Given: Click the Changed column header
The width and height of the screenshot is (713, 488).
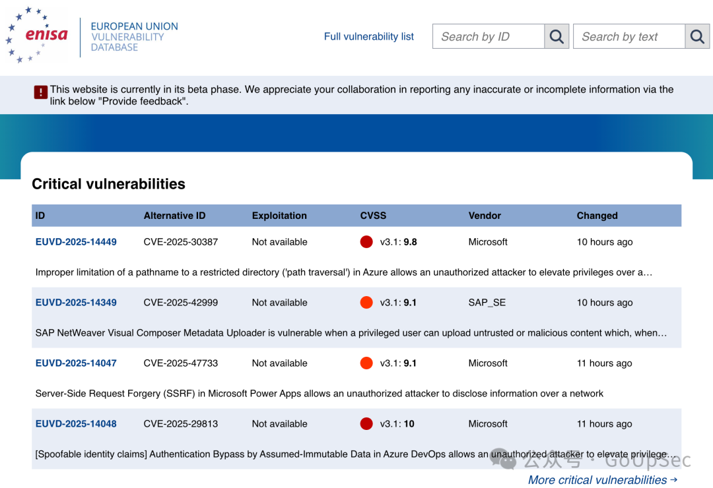Looking at the screenshot, I should click(x=597, y=216).
